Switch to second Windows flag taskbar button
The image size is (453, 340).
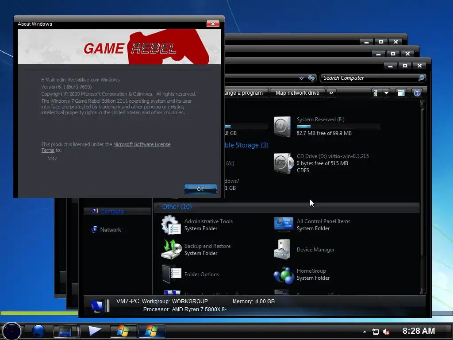pos(152,331)
